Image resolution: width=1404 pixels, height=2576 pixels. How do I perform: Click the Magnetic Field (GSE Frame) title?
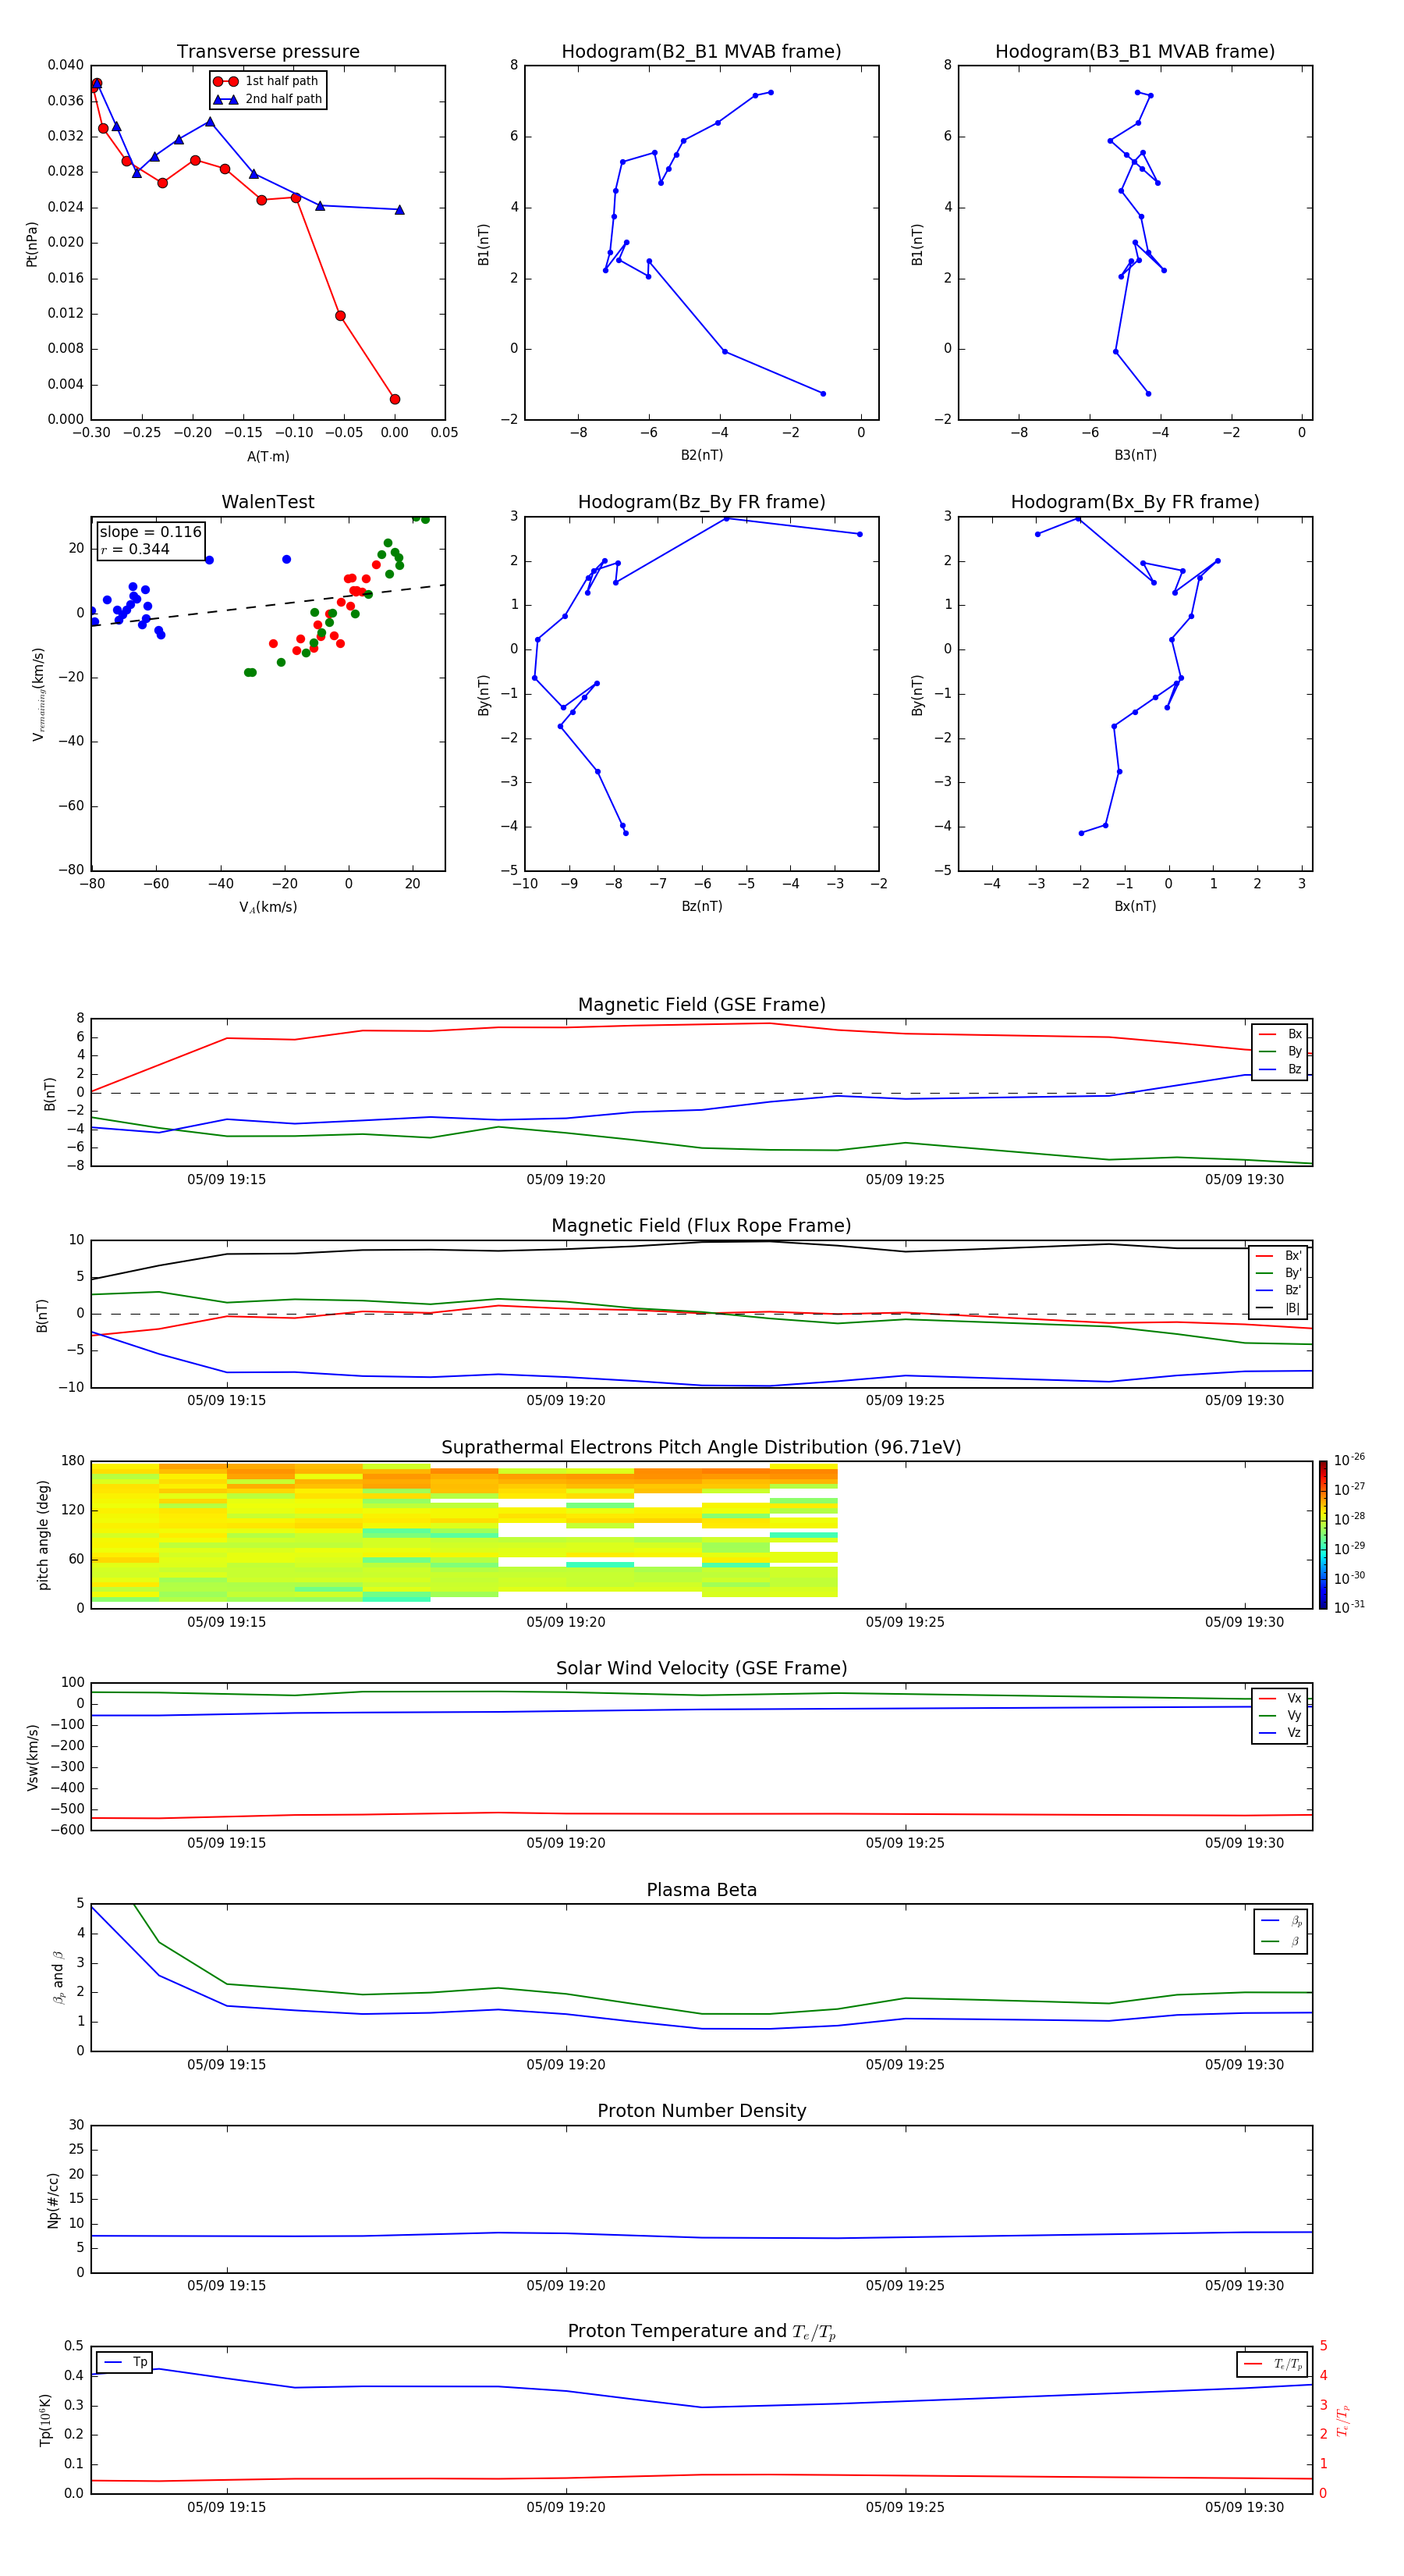click(700, 1005)
